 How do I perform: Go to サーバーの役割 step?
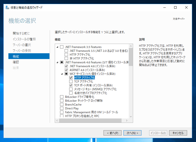pyautogui.click(x=22, y=51)
